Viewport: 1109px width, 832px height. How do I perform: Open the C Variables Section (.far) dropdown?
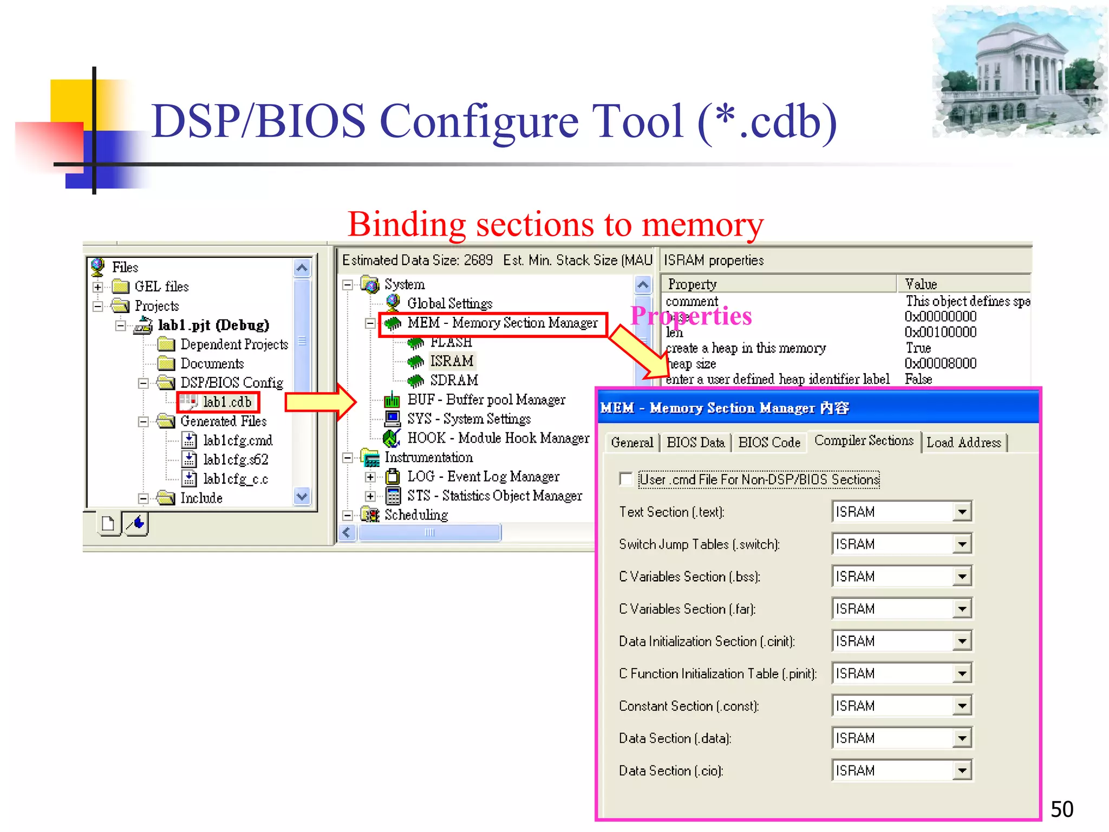point(962,609)
